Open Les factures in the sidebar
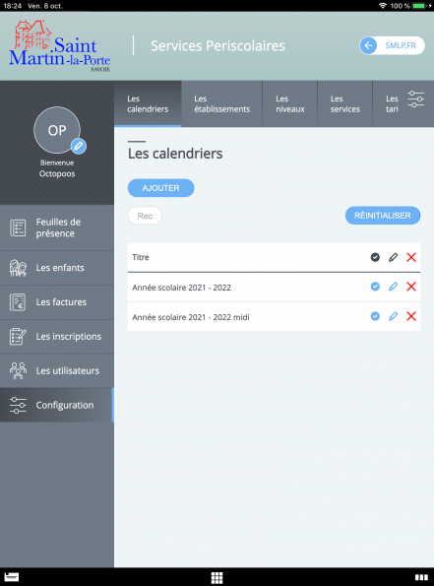The width and height of the screenshot is (434, 586). pyautogui.click(x=57, y=302)
